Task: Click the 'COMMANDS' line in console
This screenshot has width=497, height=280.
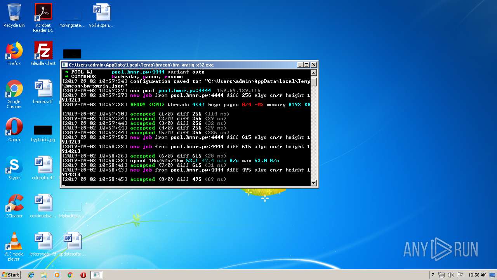Action: (x=124, y=77)
